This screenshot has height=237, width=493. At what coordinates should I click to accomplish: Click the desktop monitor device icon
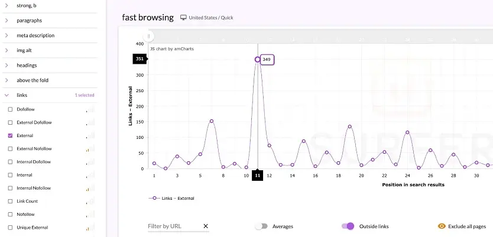(x=183, y=18)
